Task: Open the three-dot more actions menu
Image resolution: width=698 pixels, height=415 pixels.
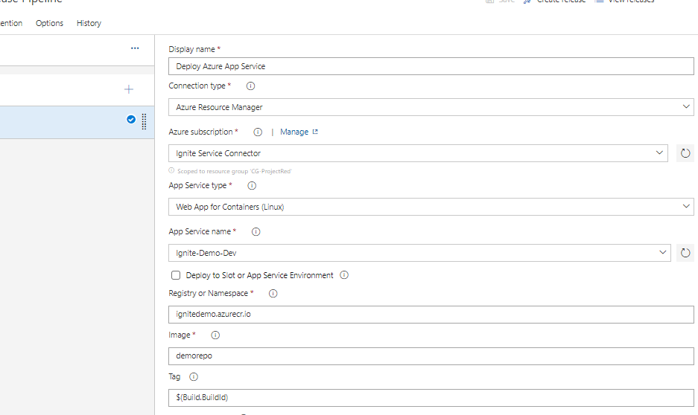Action: tap(135, 48)
